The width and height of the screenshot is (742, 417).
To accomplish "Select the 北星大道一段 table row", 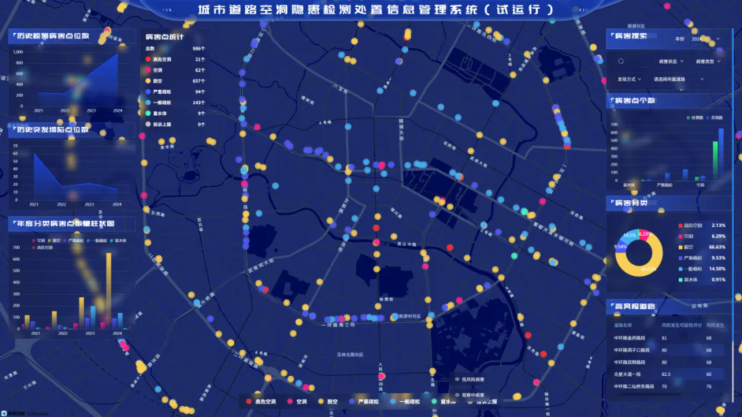I will point(668,374).
